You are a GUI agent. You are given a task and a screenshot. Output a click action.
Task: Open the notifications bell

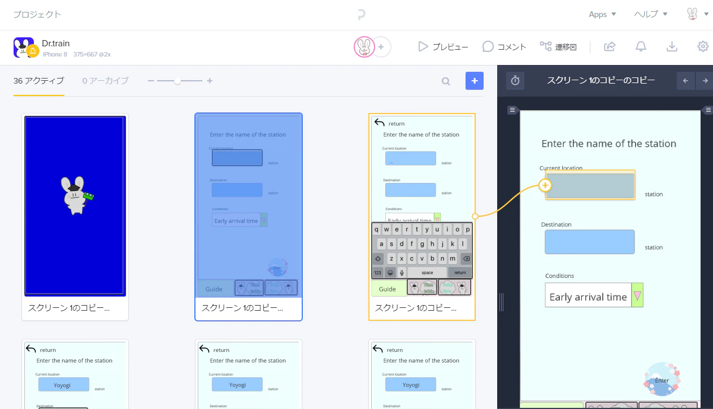(x=641, y=46)
